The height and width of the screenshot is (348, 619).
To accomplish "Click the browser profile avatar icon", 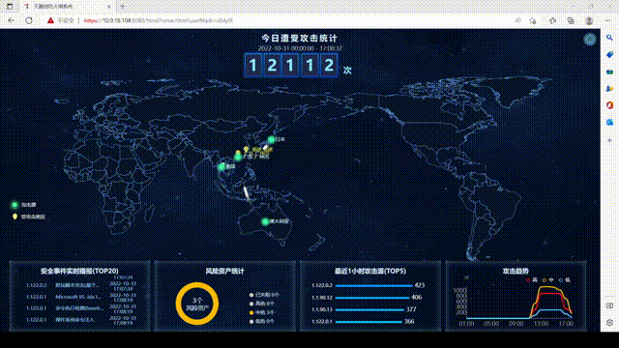I will pyautogui.click(x=589, y=20).
